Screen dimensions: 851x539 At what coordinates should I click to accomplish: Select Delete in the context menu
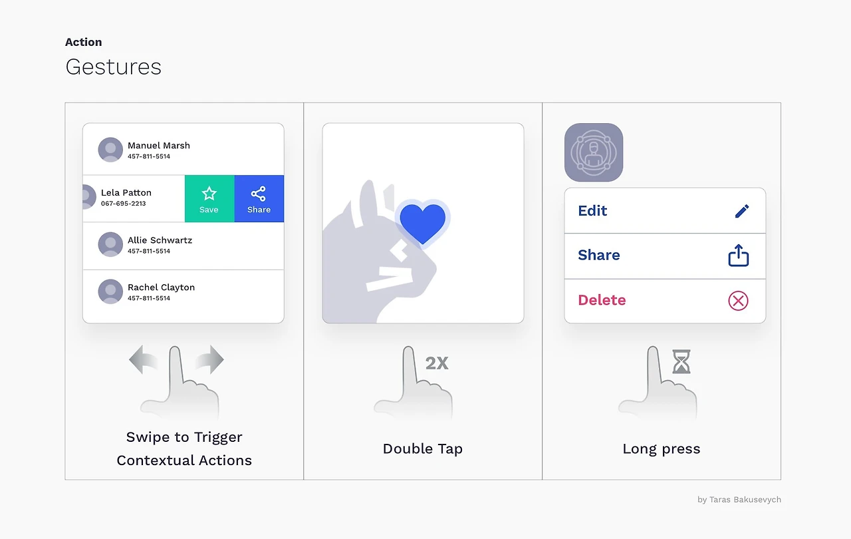tap(665, 301)
